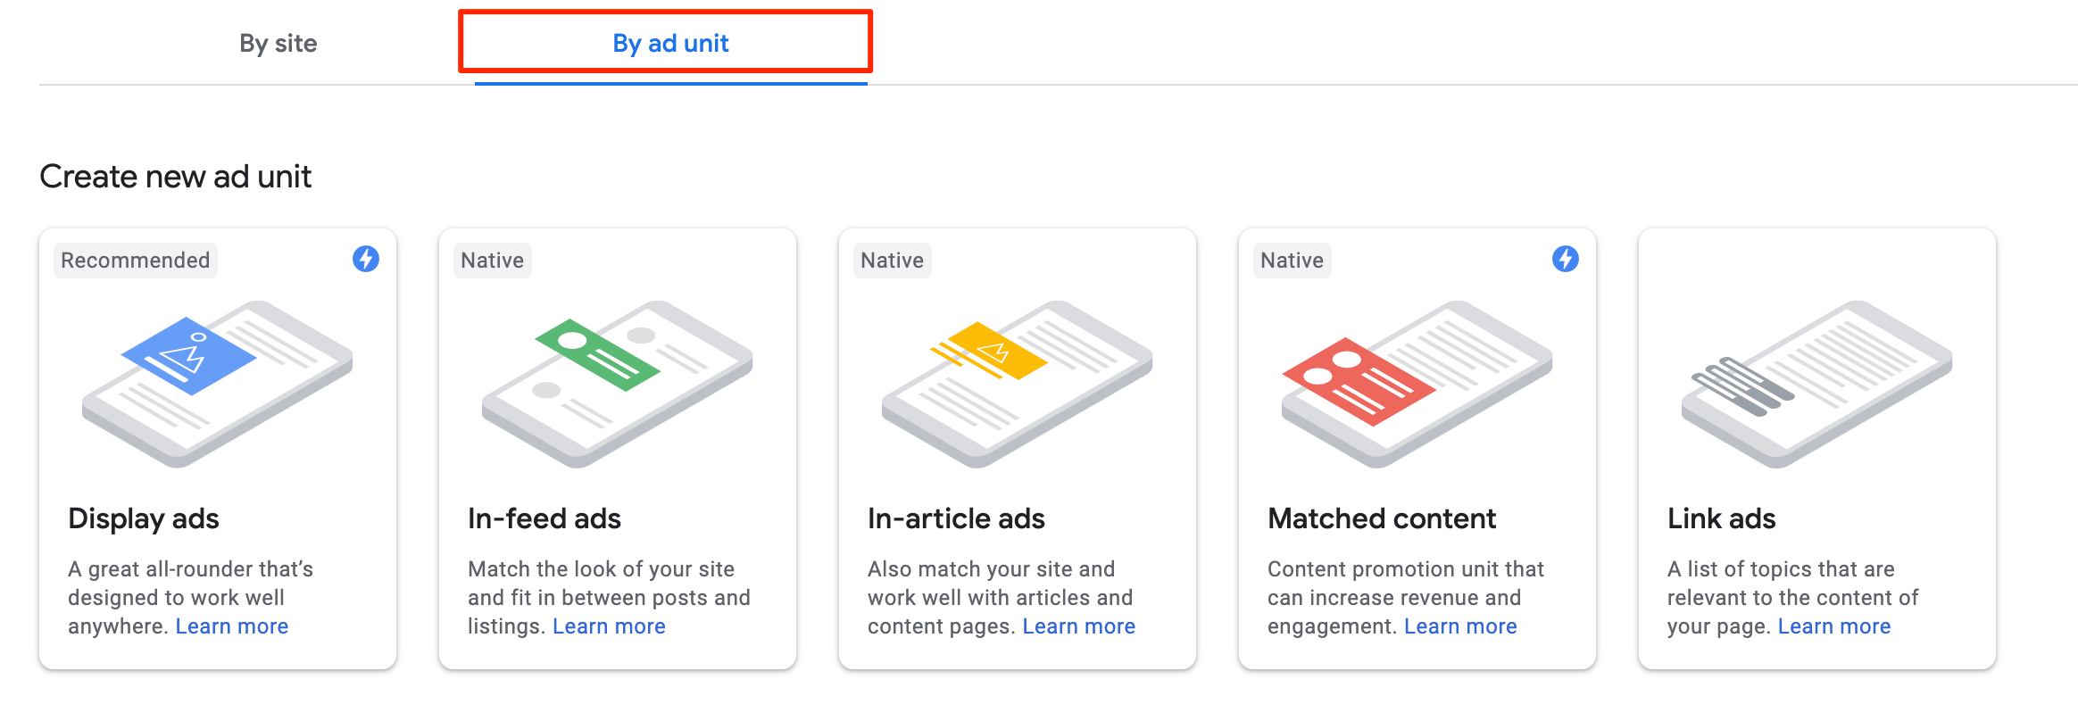
Task: Click the Matched content card title
Action: click(x=1381, y=518)
